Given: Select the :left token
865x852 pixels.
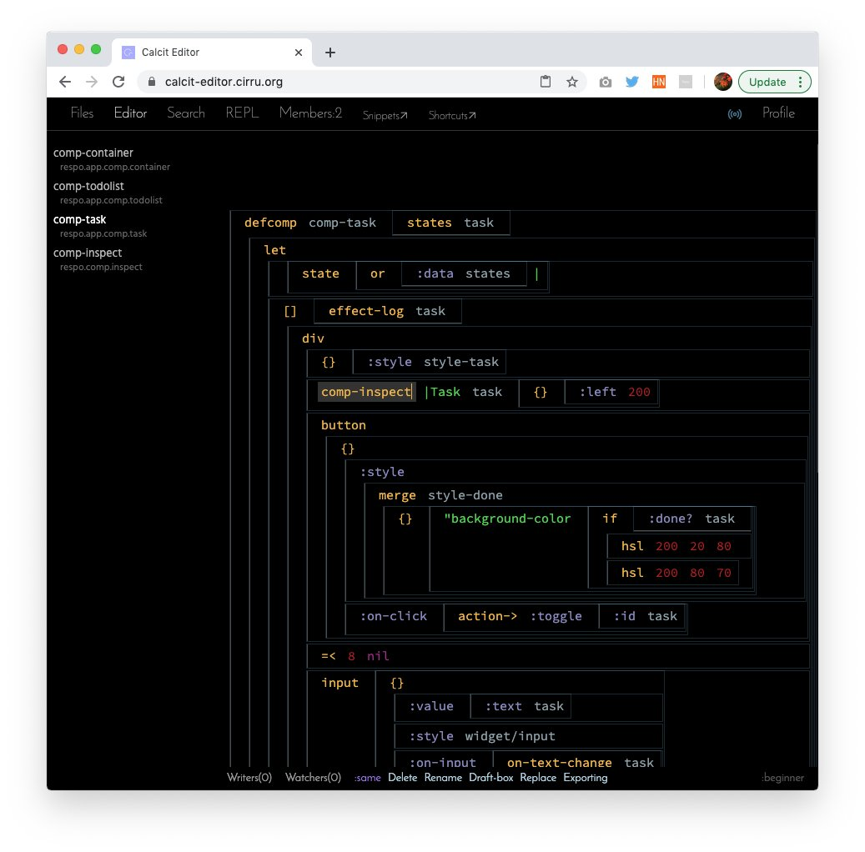Looking at the screenshot, I should (598, 392).
